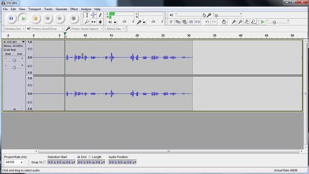Screen dimensions: 309x174
Task: Click the Redo arrow icon
Action: coord(213,22)
